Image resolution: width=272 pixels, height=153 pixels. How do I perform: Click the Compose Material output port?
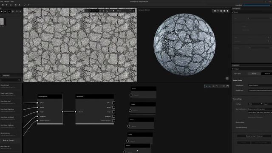click(x=62, y=112)
